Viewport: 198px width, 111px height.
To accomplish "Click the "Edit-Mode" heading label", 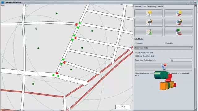I will [139, 39].
